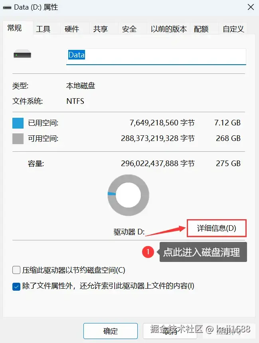The height and width of the screenshot is (343, 259).
Task: Click the gray free space color square
Action: [x=18, y=139]
